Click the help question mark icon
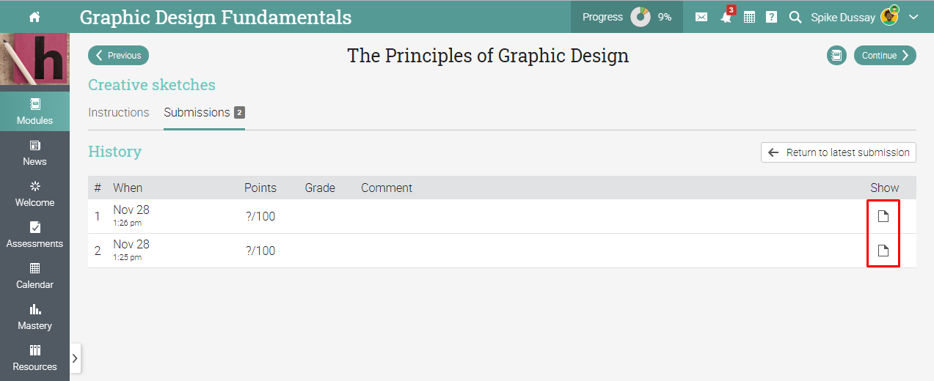Viewport: 934px width, 381px height. (x=771, y=17)
